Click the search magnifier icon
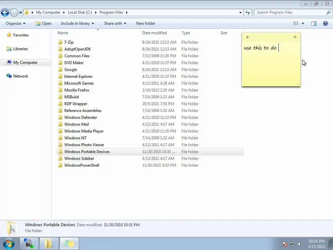The image size is (333, 250). coord(328,12)
